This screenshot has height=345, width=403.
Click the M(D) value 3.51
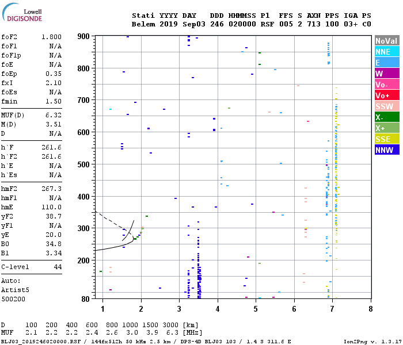click(x=54, y=124)
